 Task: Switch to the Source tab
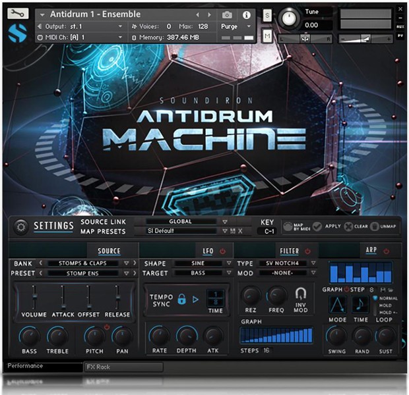pyautogui.click(x=109, y=251)
